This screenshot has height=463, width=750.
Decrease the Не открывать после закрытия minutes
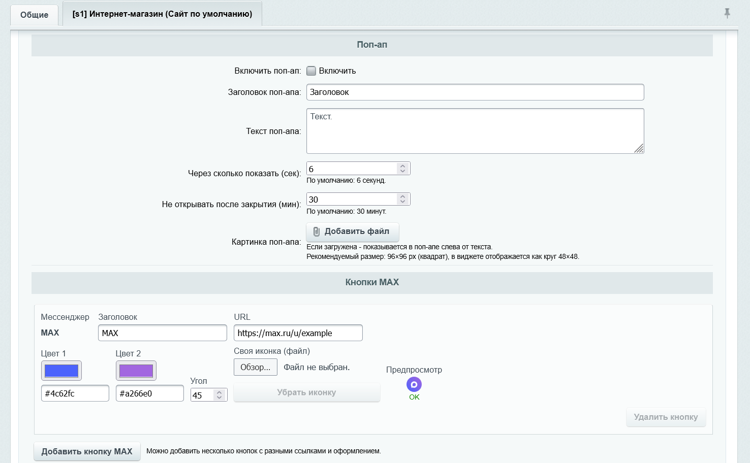click(403, 202)
